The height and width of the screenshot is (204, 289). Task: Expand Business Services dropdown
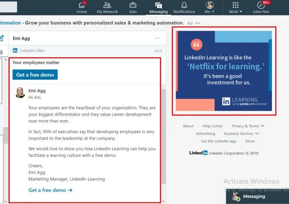[241, 134]
